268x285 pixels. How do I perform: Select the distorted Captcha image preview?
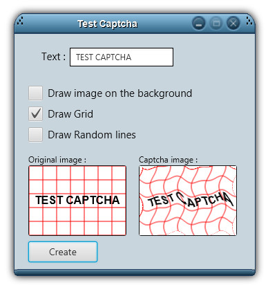click(188, 201)
